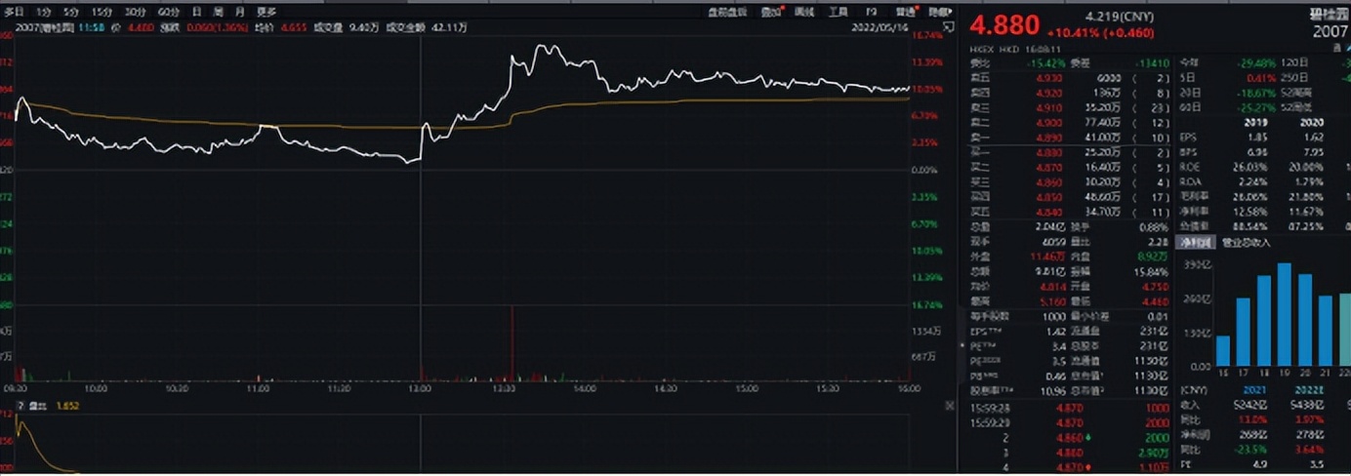Hide the side panel via 隐藏 arrow
1351x476 pixels.
(x=939, y=12)
